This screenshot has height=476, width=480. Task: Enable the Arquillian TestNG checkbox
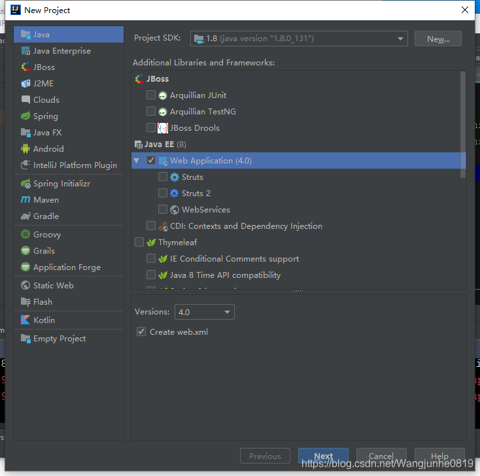[151, 111]
